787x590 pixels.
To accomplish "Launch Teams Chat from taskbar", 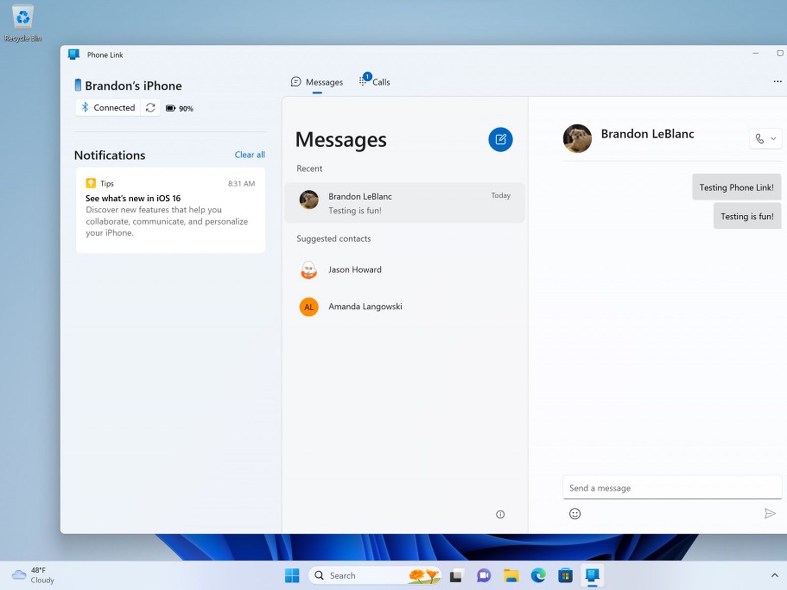I will (x=484, y=575).
